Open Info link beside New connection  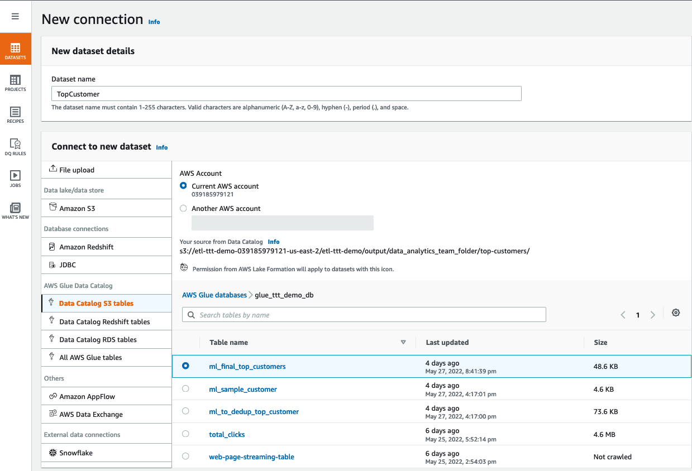coord(154,22)
